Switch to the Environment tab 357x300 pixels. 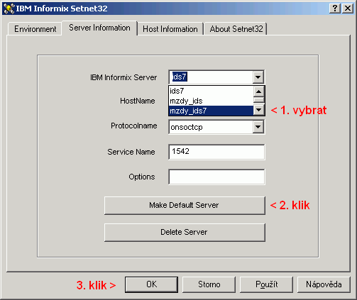click(35, 29)
